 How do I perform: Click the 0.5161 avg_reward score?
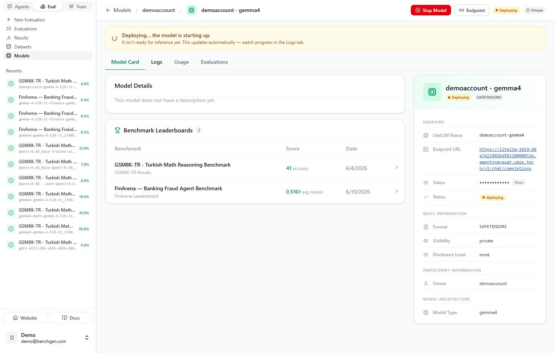[304, 192]
